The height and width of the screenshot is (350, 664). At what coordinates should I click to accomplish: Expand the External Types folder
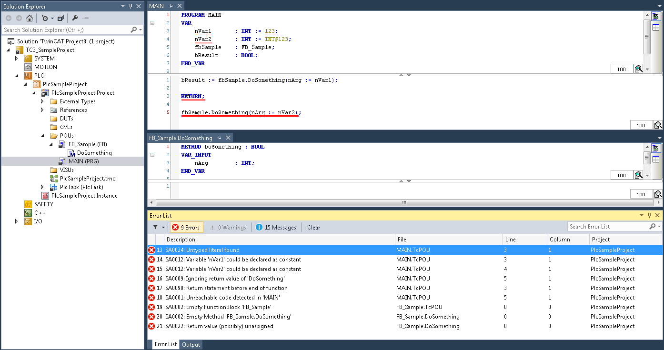pos(42,101)
